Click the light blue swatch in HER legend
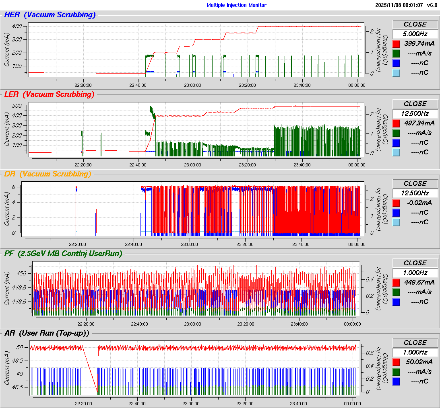This screenshot has width=440, height=408. click(x=397, y=73)
